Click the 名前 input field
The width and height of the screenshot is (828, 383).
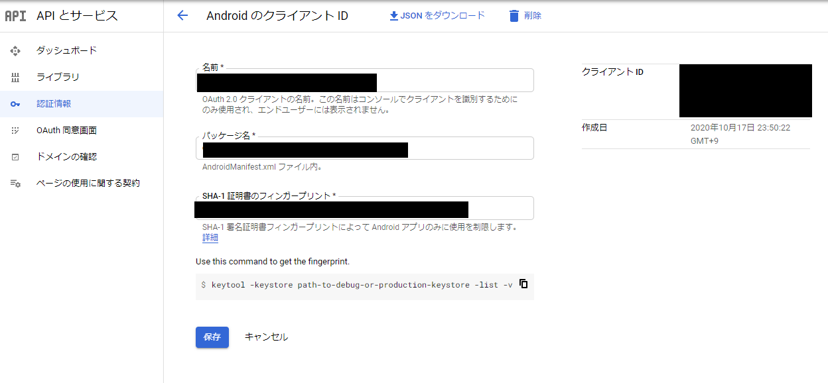454,81
